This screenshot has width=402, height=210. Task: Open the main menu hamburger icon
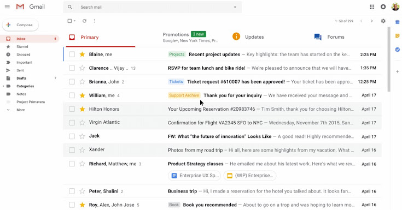point(7,7)
